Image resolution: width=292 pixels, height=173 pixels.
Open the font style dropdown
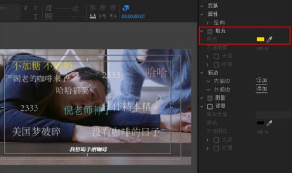pyautogui.click(x=10, y=17)
